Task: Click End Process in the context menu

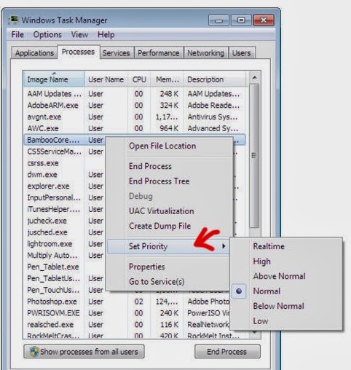Action: pyautogui.click(x=150, y=166)
